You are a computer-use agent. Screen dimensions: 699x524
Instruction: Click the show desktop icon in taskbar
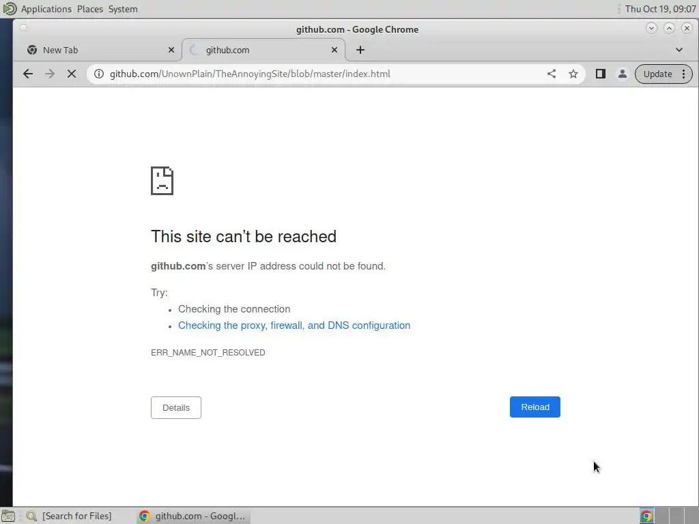8,516
